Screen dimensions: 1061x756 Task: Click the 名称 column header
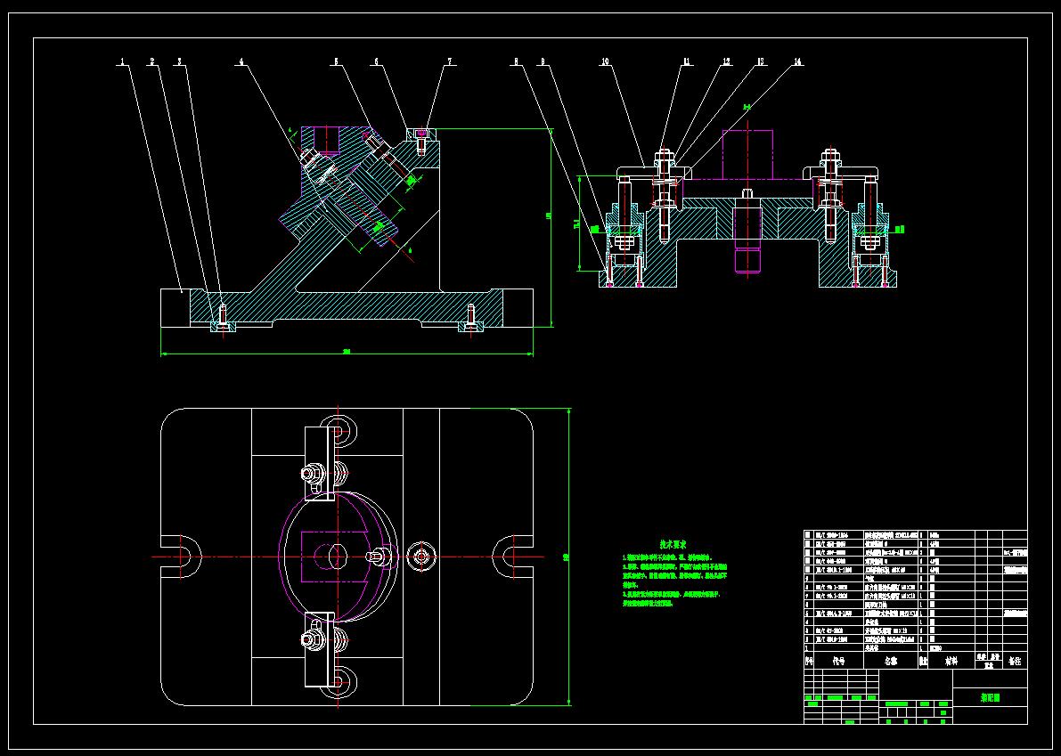(x=891, y=661)
